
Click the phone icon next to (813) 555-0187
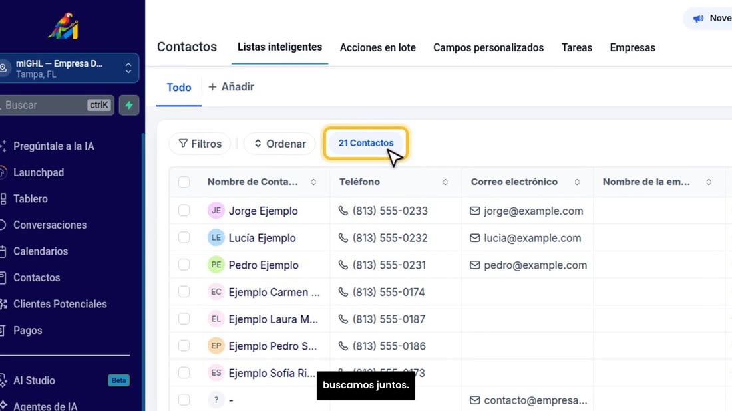(x=343, y=319)
